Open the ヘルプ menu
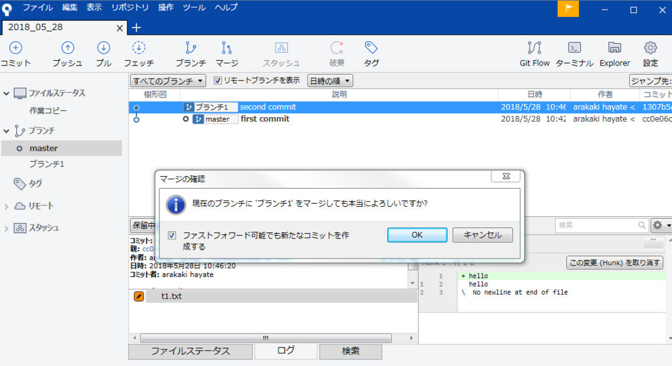This screenshot has height=366, width=672. (x=226, y=7)
